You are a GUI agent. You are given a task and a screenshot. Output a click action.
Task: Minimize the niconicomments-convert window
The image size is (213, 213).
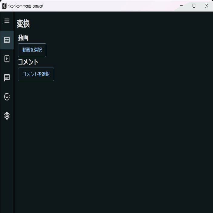point(181,6)
